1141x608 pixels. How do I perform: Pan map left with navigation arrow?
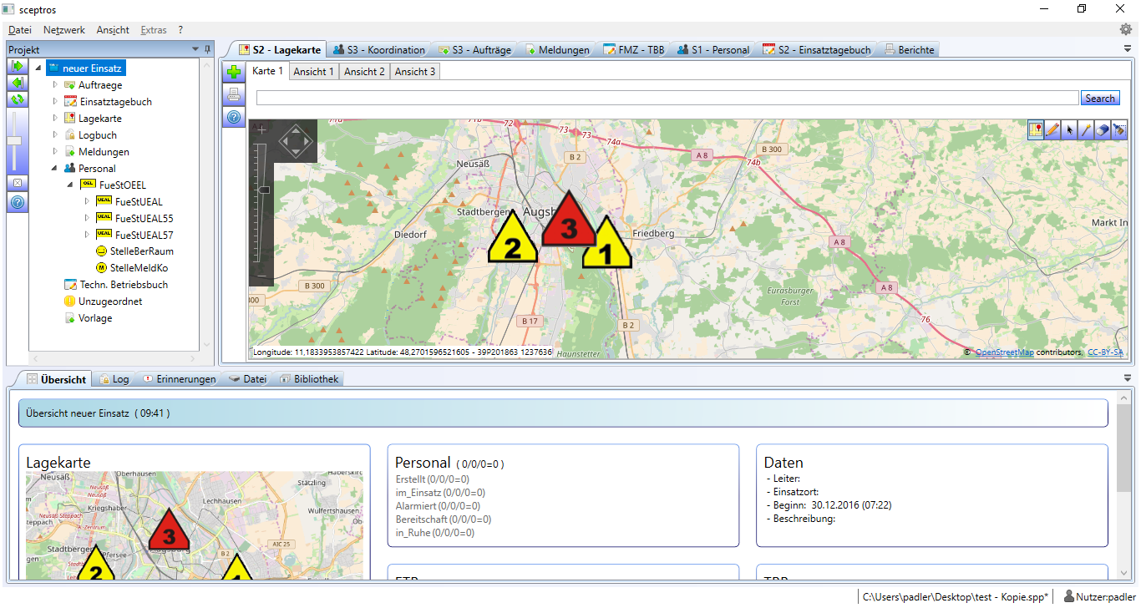284,141
